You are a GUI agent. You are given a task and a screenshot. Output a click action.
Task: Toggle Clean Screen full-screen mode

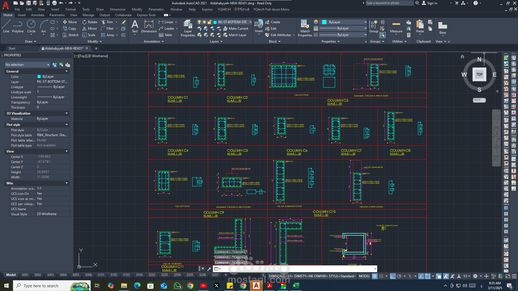[508, 276]
